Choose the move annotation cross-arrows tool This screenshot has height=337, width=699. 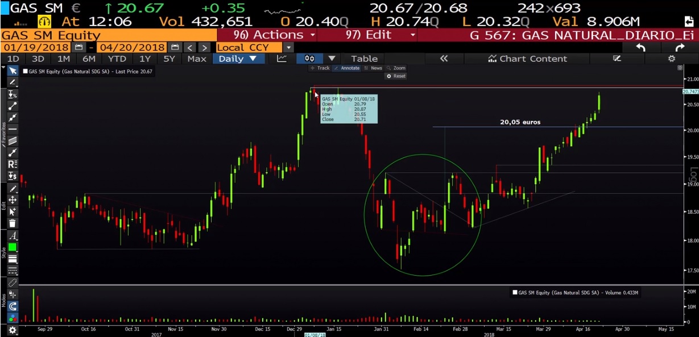click(x=12, y=200)
